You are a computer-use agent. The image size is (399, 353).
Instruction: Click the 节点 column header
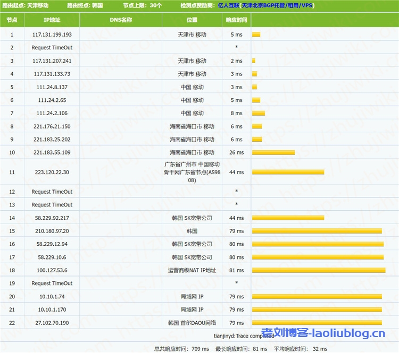(12, 20)
